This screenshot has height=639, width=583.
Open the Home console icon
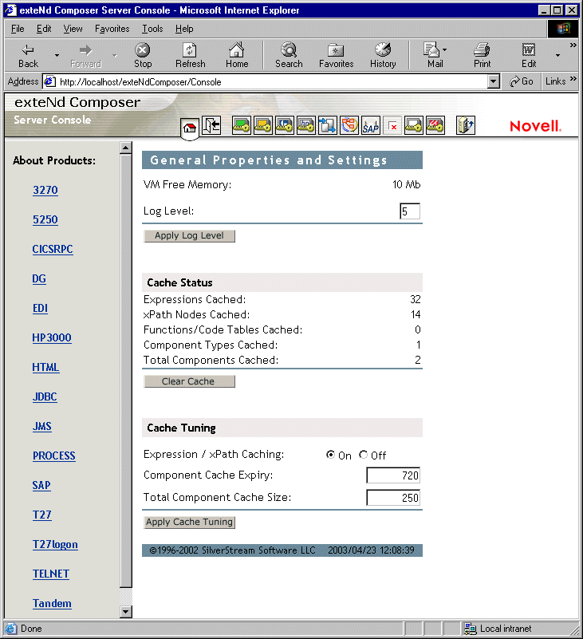click(190, 128)
